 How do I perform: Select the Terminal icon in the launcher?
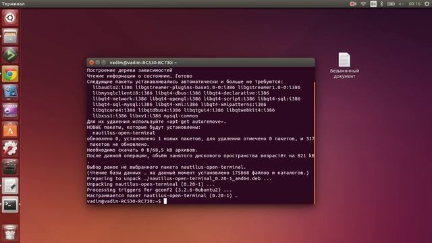point(10,205)
